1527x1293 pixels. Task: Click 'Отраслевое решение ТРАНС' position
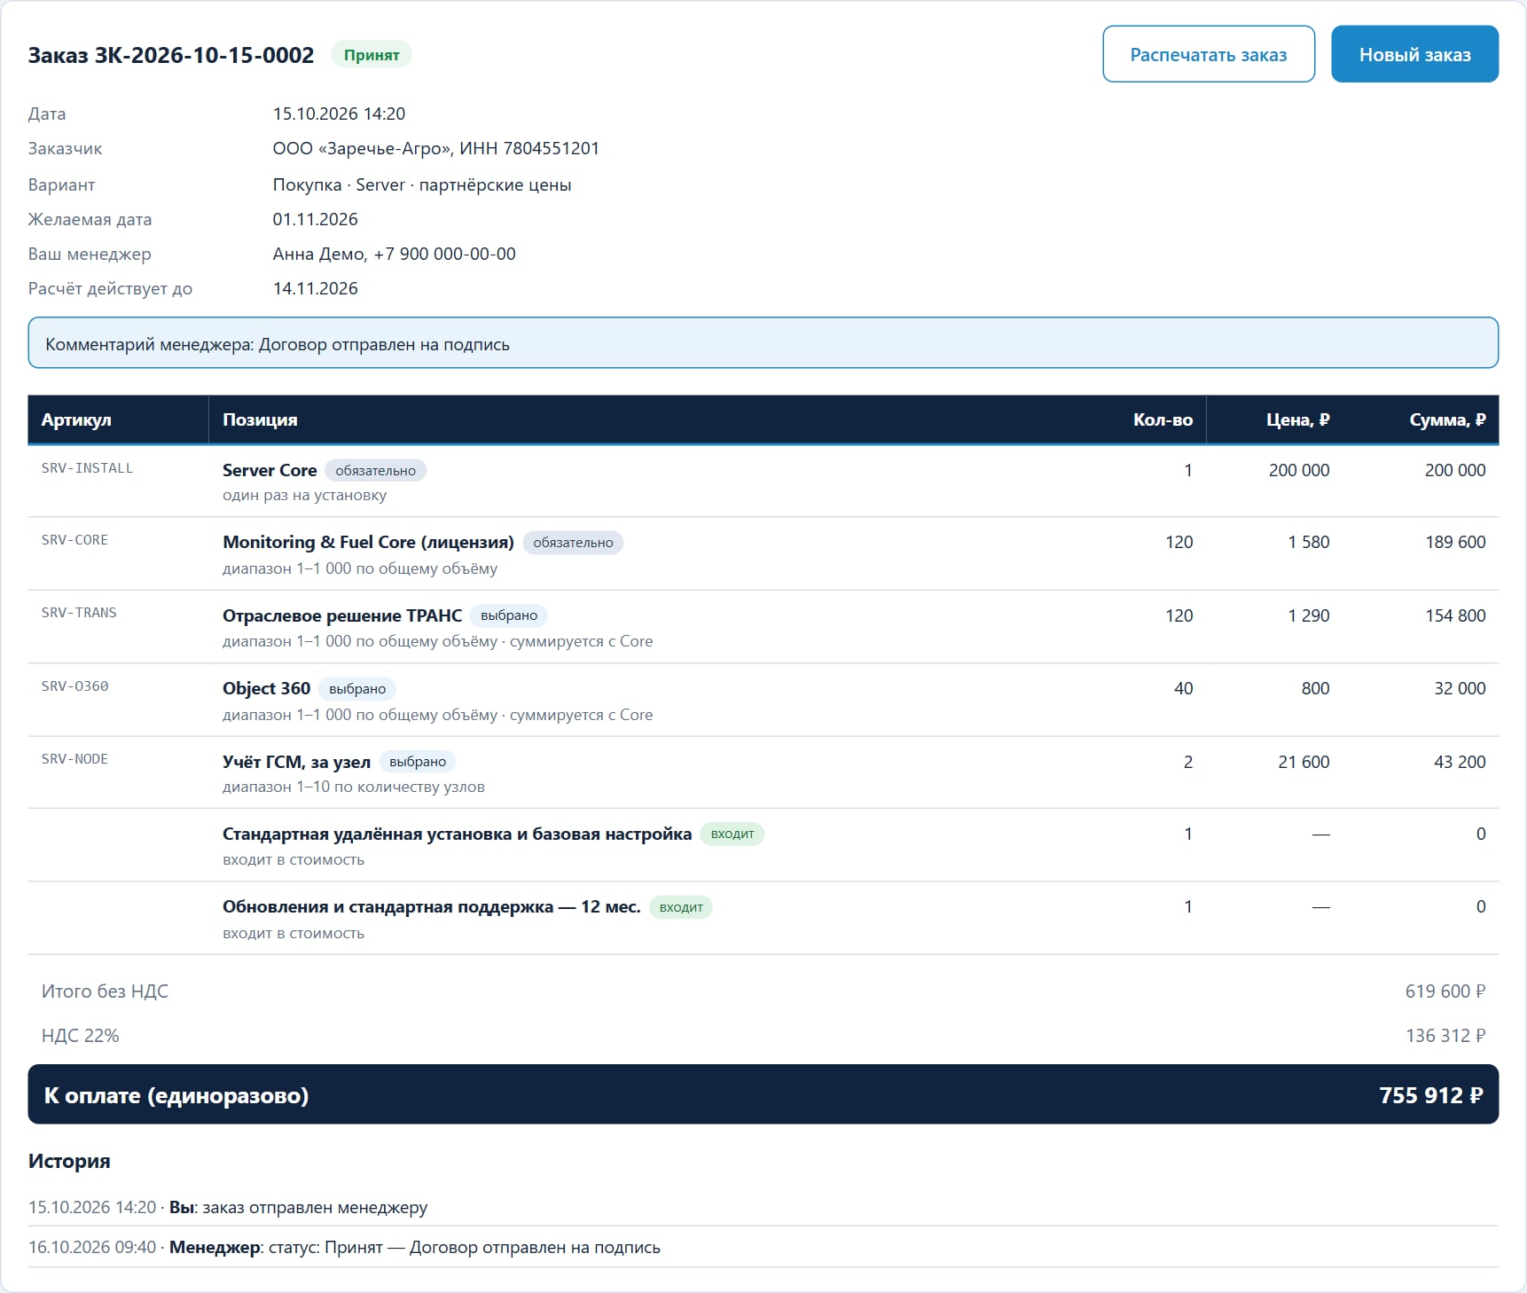[342, 615]
